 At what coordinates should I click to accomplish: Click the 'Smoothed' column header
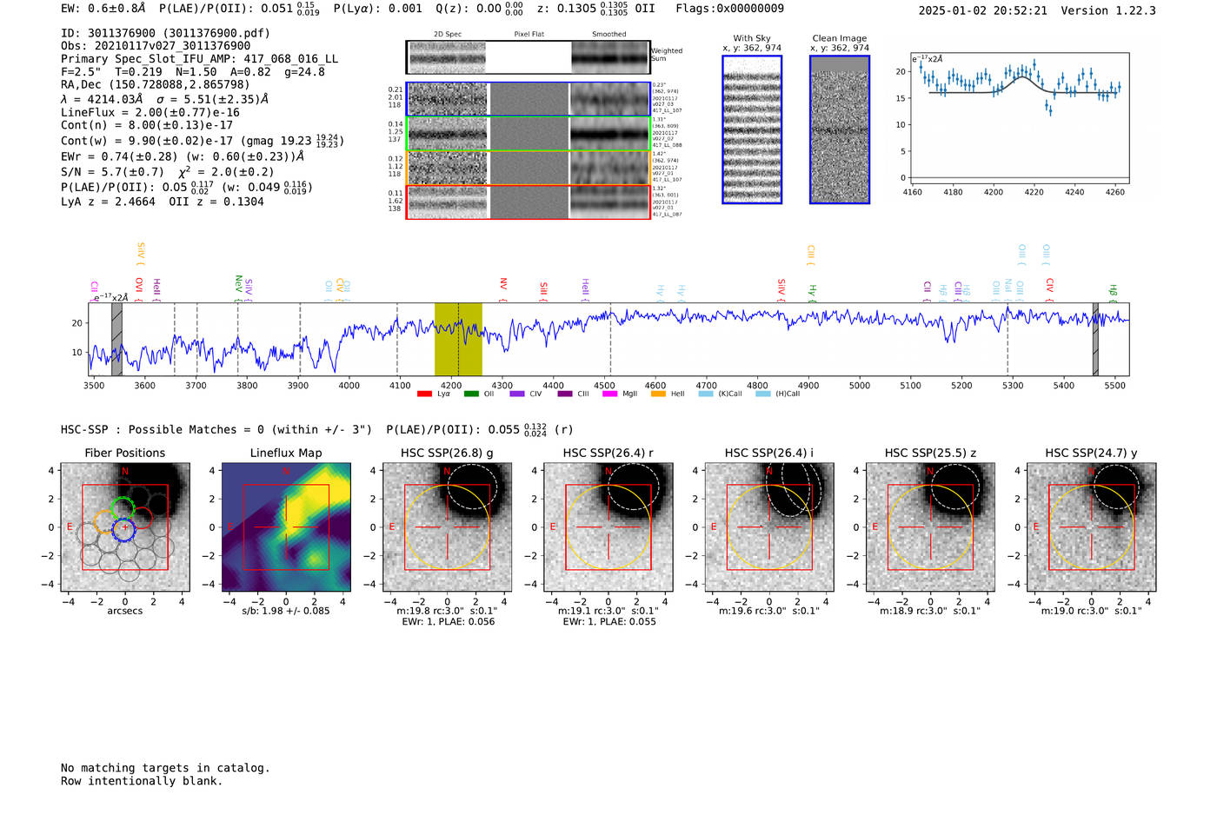(609, 34)
